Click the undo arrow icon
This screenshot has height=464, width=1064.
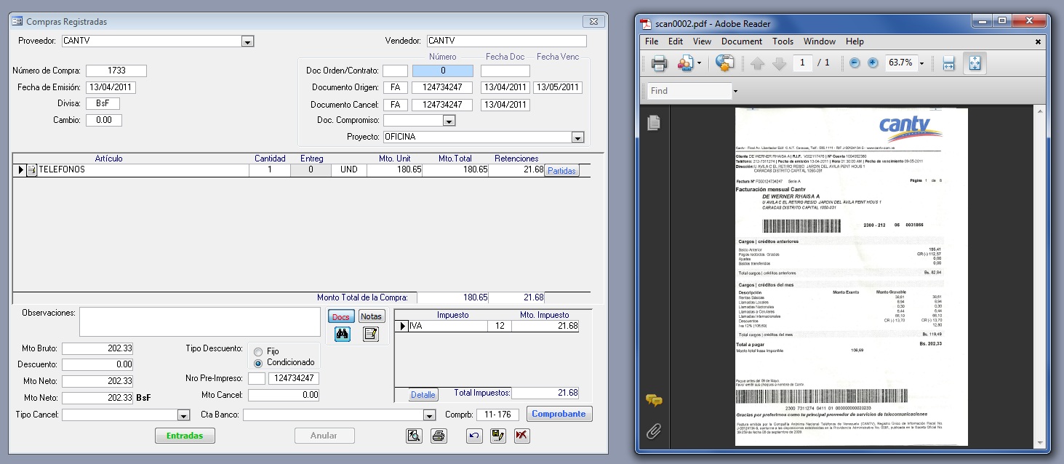[474, 436]
